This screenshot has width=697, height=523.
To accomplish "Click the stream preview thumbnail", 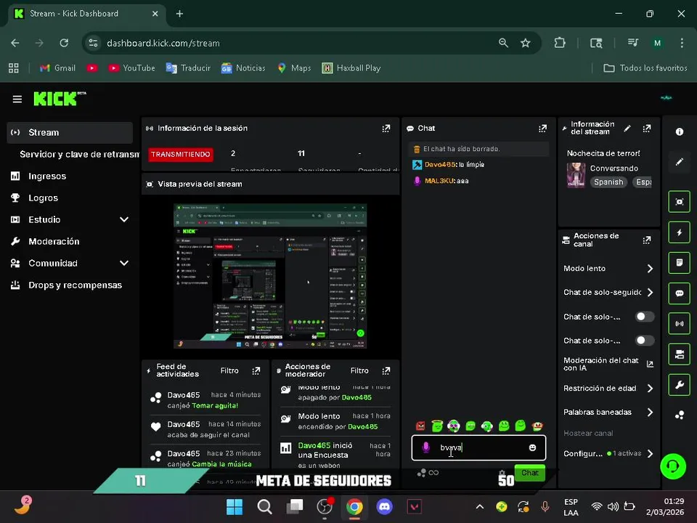I will 270,276.
